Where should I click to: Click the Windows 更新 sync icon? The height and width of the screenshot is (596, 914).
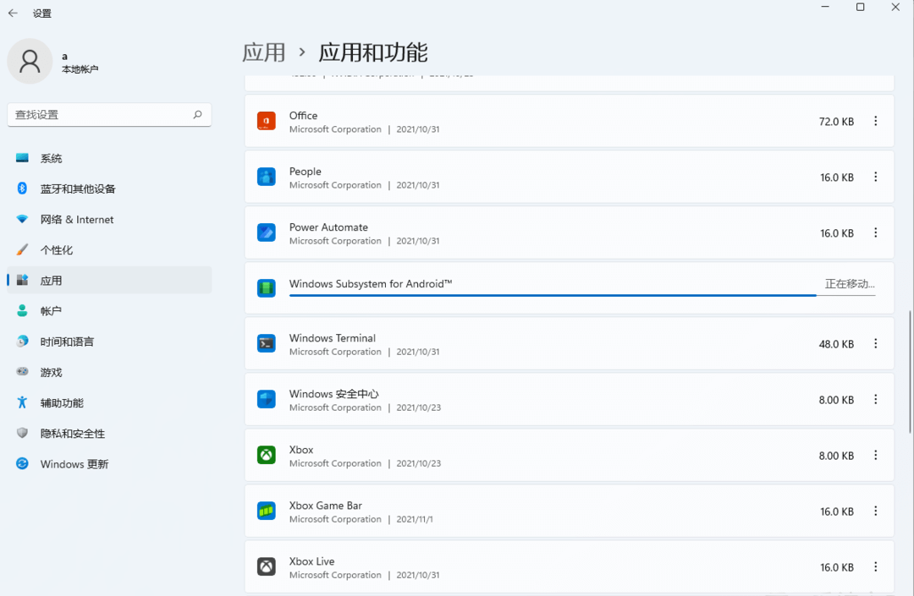tap(22, 463)
